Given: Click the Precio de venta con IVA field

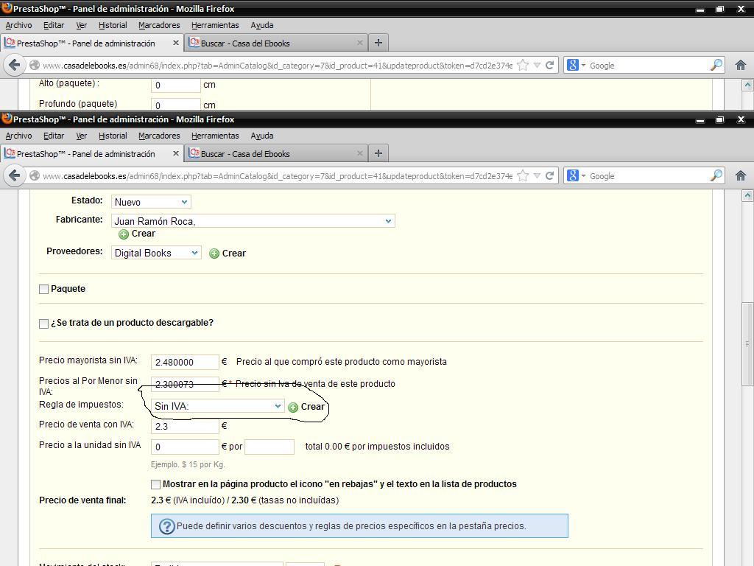Looking at the screenshot, I should pyautogui.click(x=185, y=426).
